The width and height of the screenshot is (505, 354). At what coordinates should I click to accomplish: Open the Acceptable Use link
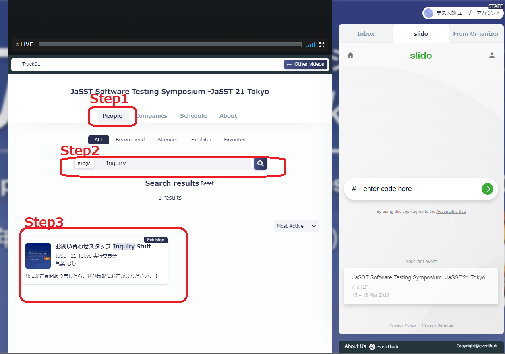[x=451, y=212]
